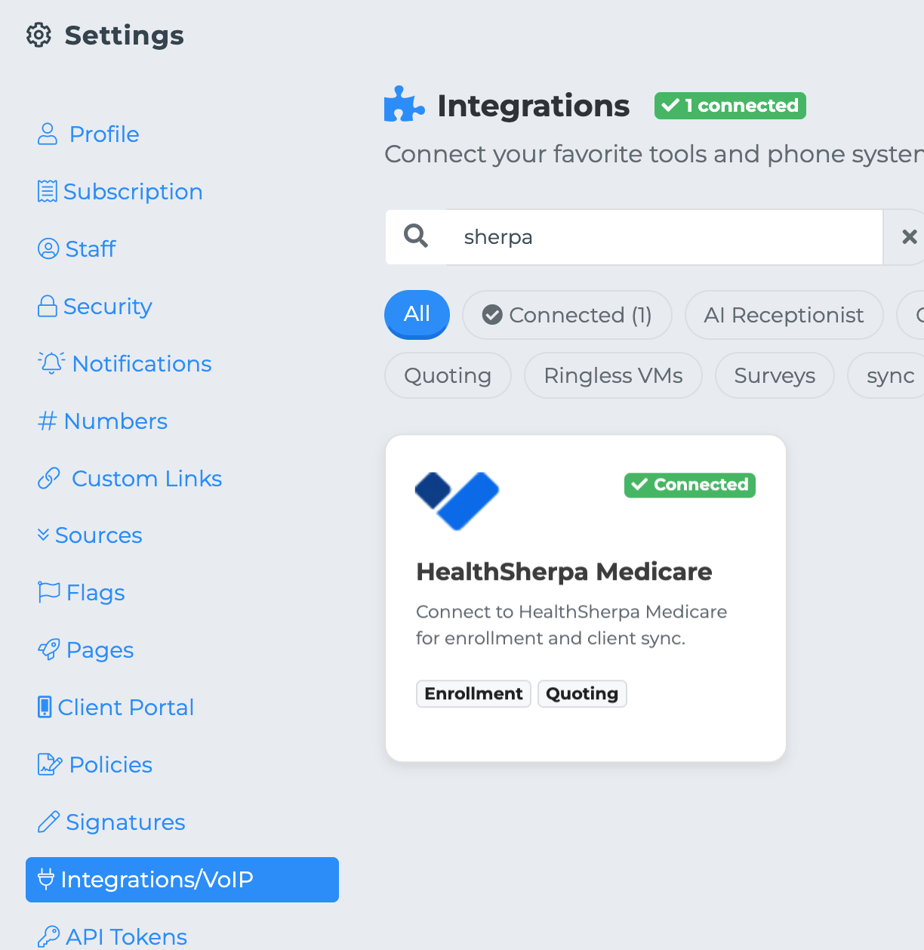Open API Tokens via key icon
The height and width of the screenshot is (950, 924).
pos(49,936)
